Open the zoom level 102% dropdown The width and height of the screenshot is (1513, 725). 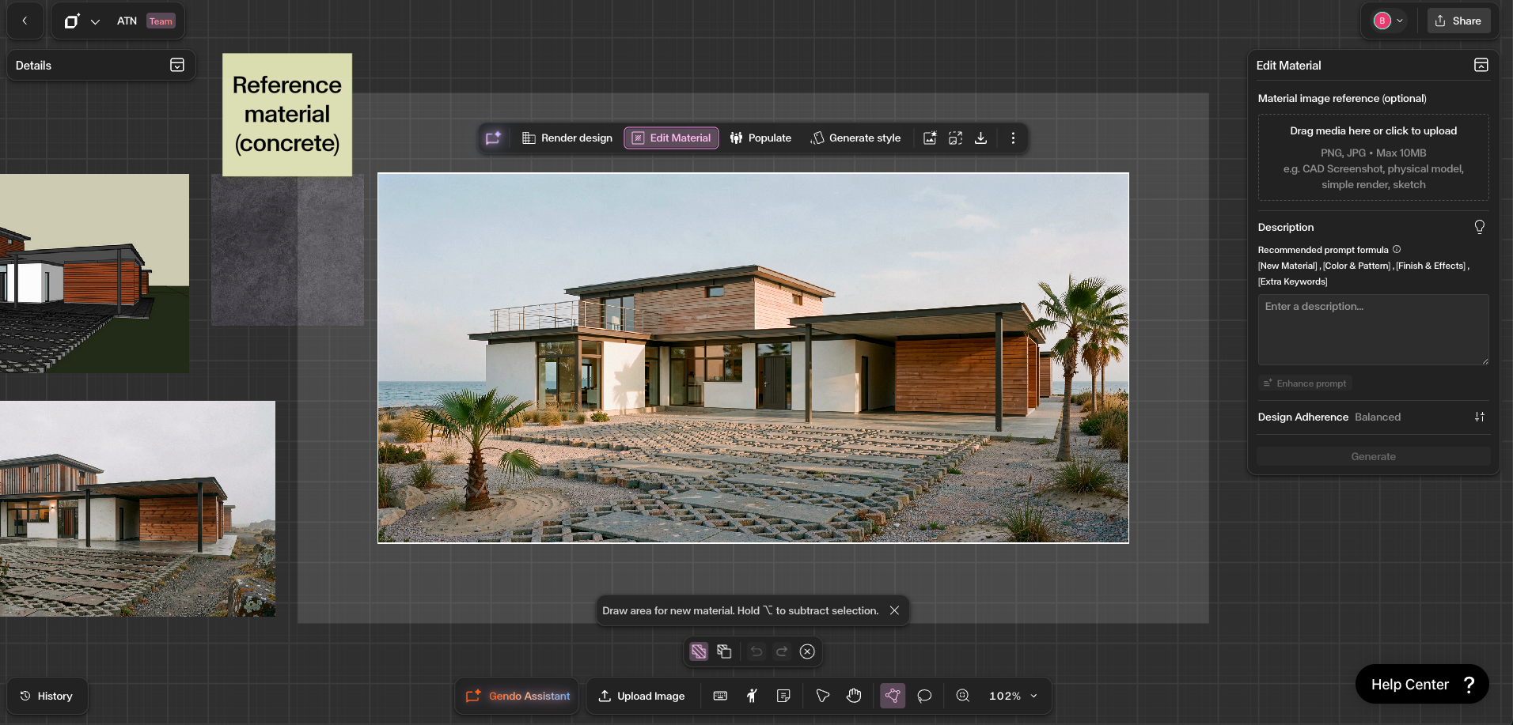pyautogui.click(x=1011, y=696)
